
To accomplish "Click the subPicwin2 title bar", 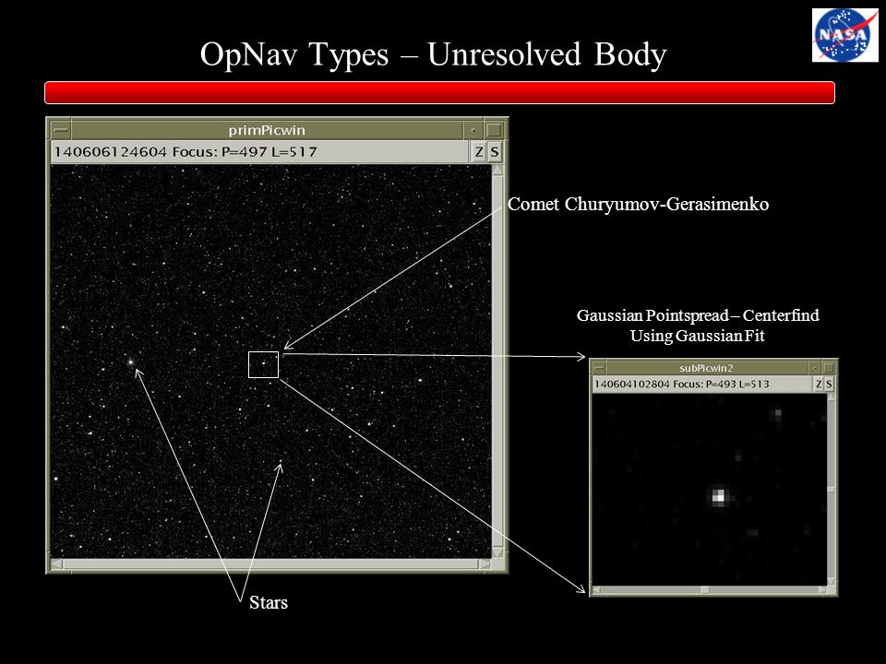I will coord(706,368).
